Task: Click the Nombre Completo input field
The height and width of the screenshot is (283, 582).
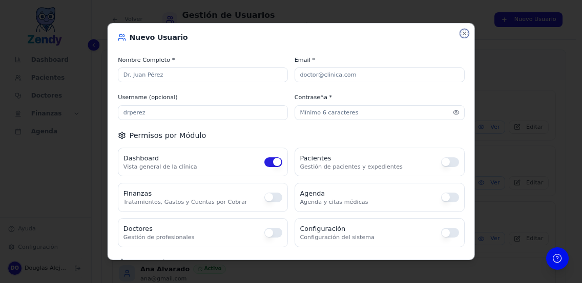Action: click(203, 75)
